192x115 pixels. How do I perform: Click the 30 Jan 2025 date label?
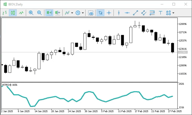pyautogui.click(x=91, y=111)
